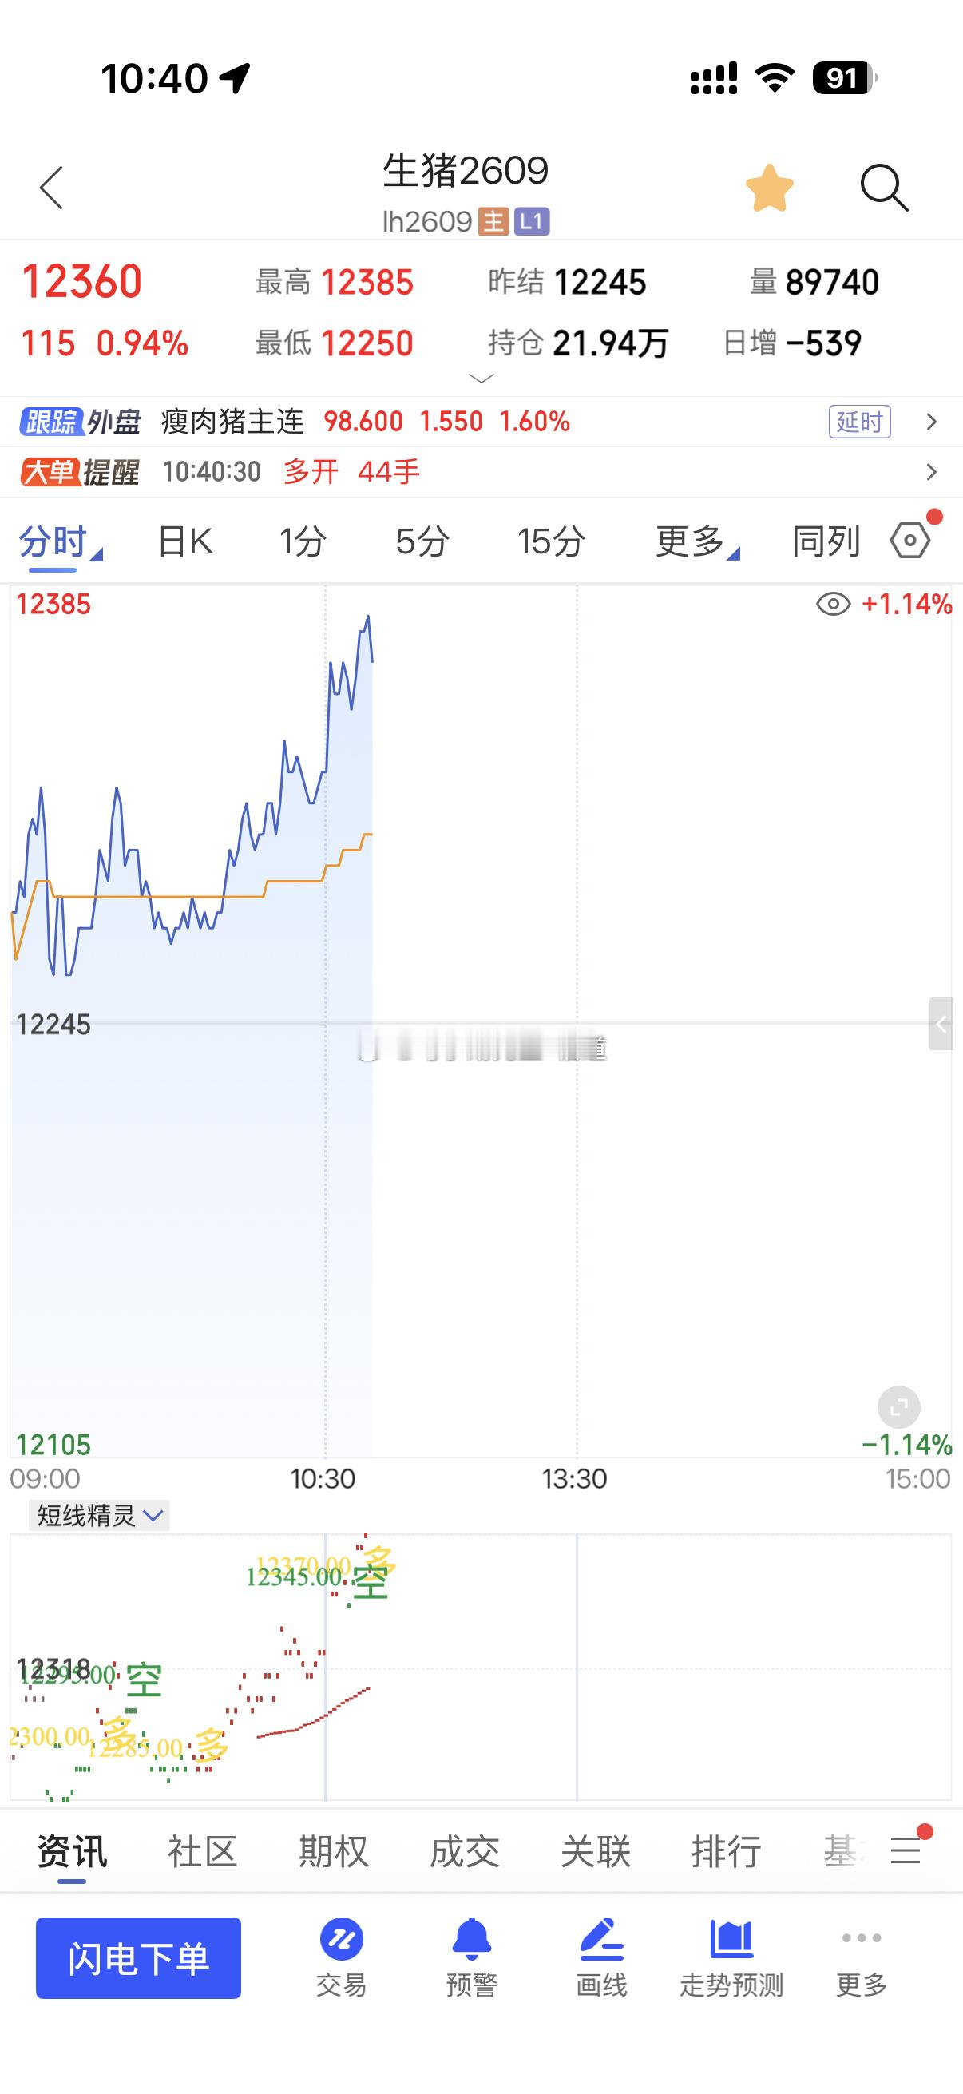963x2094 pixels.
Task: Tap the 闪电下单 button
Action: (x=138, y=1957)
